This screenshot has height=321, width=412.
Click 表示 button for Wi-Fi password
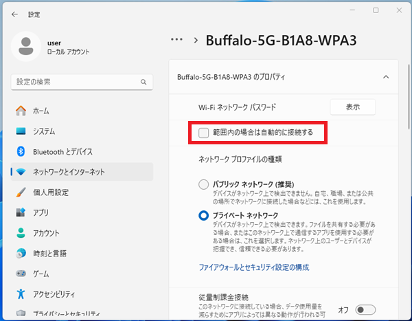[353, 107]
